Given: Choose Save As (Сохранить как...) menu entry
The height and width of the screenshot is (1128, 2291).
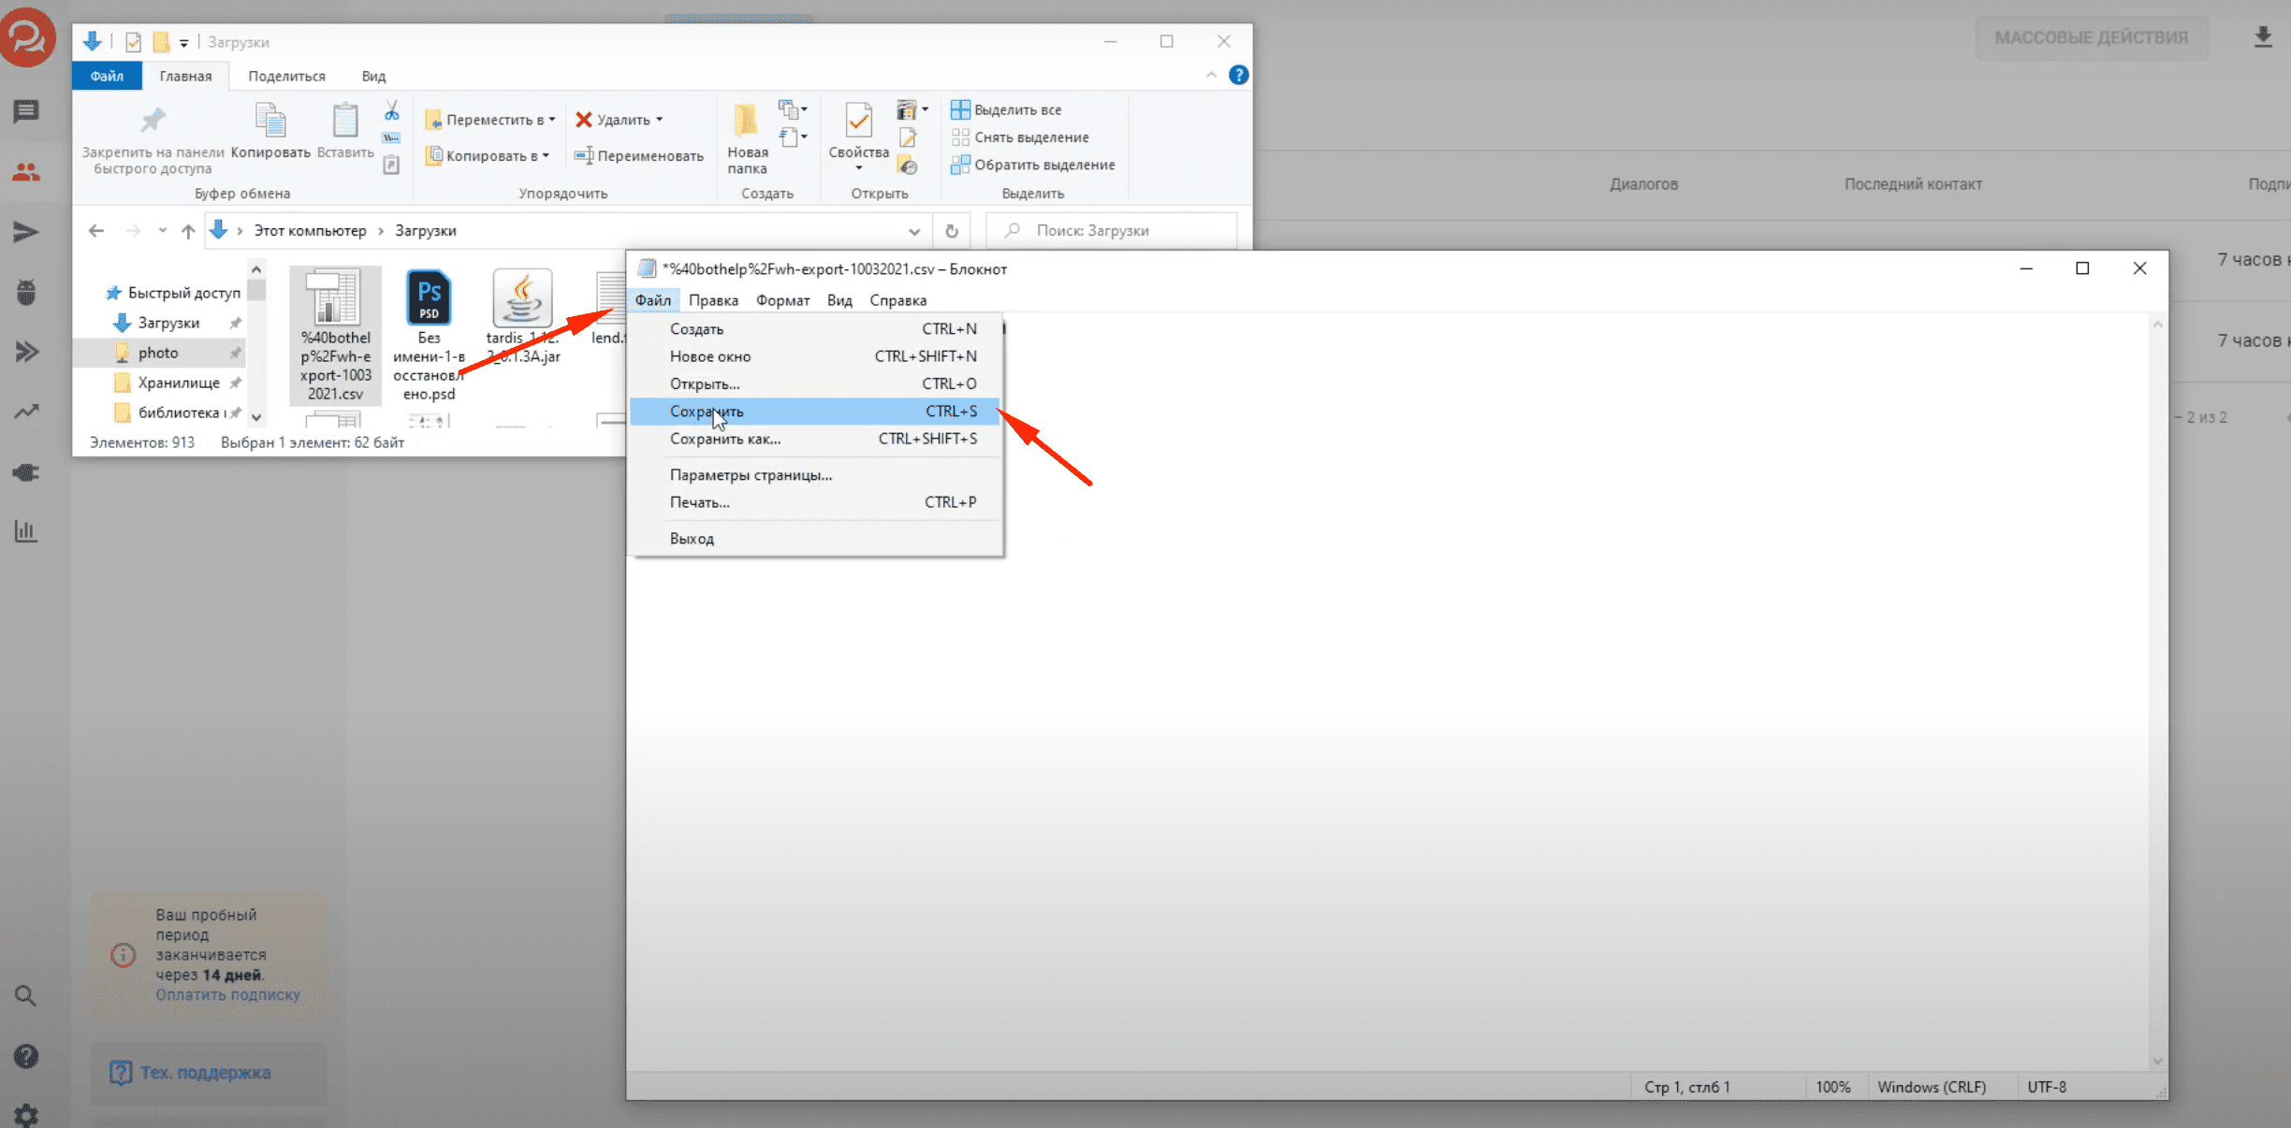Looking at the screenshot, I should click(725, 439).
